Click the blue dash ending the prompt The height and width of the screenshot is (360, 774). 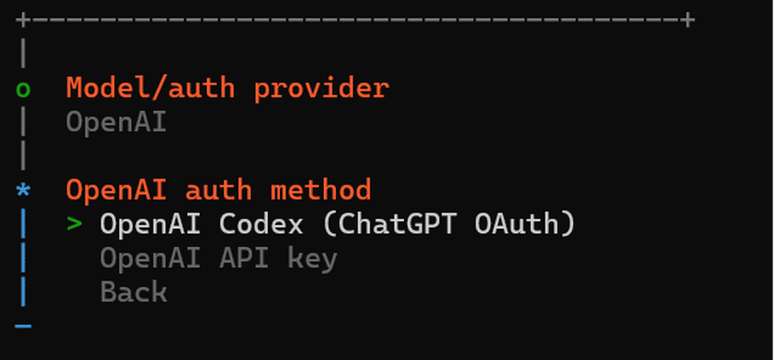[x=23, y=326]
